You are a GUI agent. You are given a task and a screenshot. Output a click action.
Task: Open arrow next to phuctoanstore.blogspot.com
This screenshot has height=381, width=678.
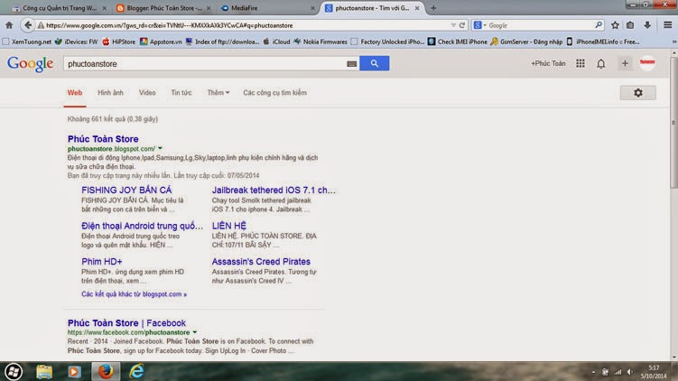coord(160,148)
